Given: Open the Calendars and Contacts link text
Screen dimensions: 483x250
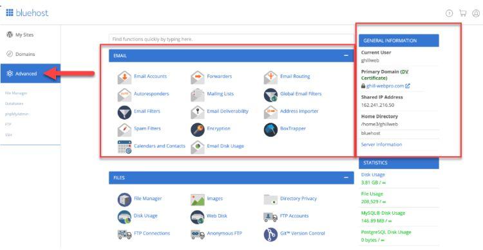Looking at the screenshot, I should [160, 146].
